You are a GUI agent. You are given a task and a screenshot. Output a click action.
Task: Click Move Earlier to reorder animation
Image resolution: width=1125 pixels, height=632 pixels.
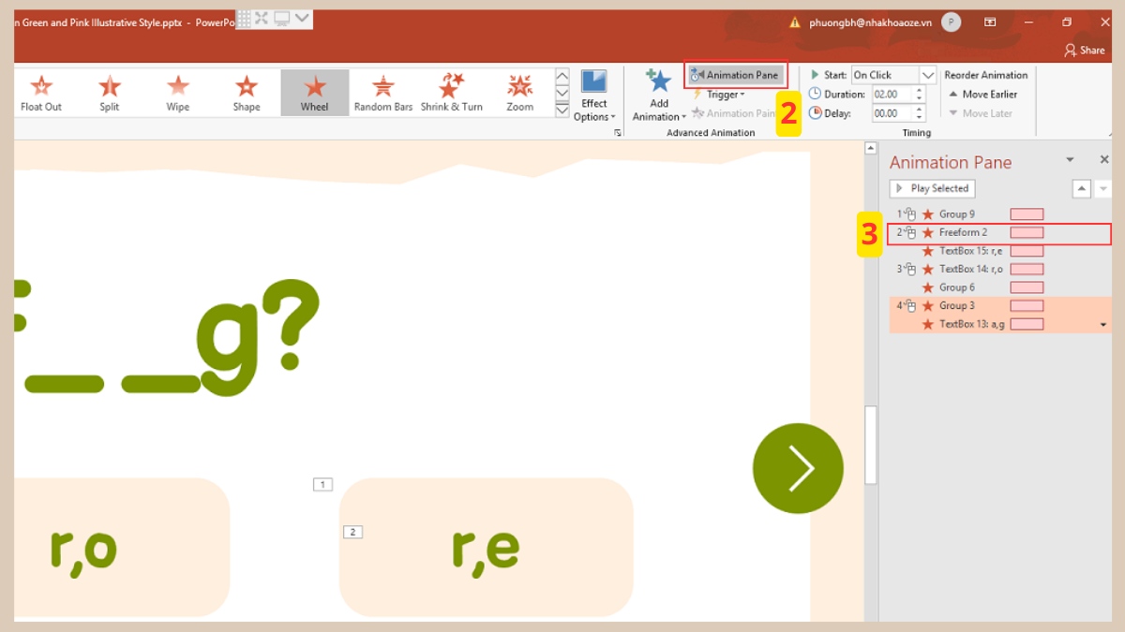pos(986,94)
